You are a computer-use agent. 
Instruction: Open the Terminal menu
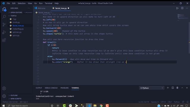[48, 3]
